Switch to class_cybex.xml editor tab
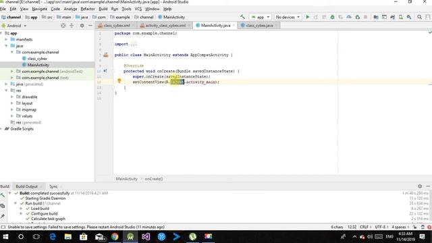 point(116,26)
